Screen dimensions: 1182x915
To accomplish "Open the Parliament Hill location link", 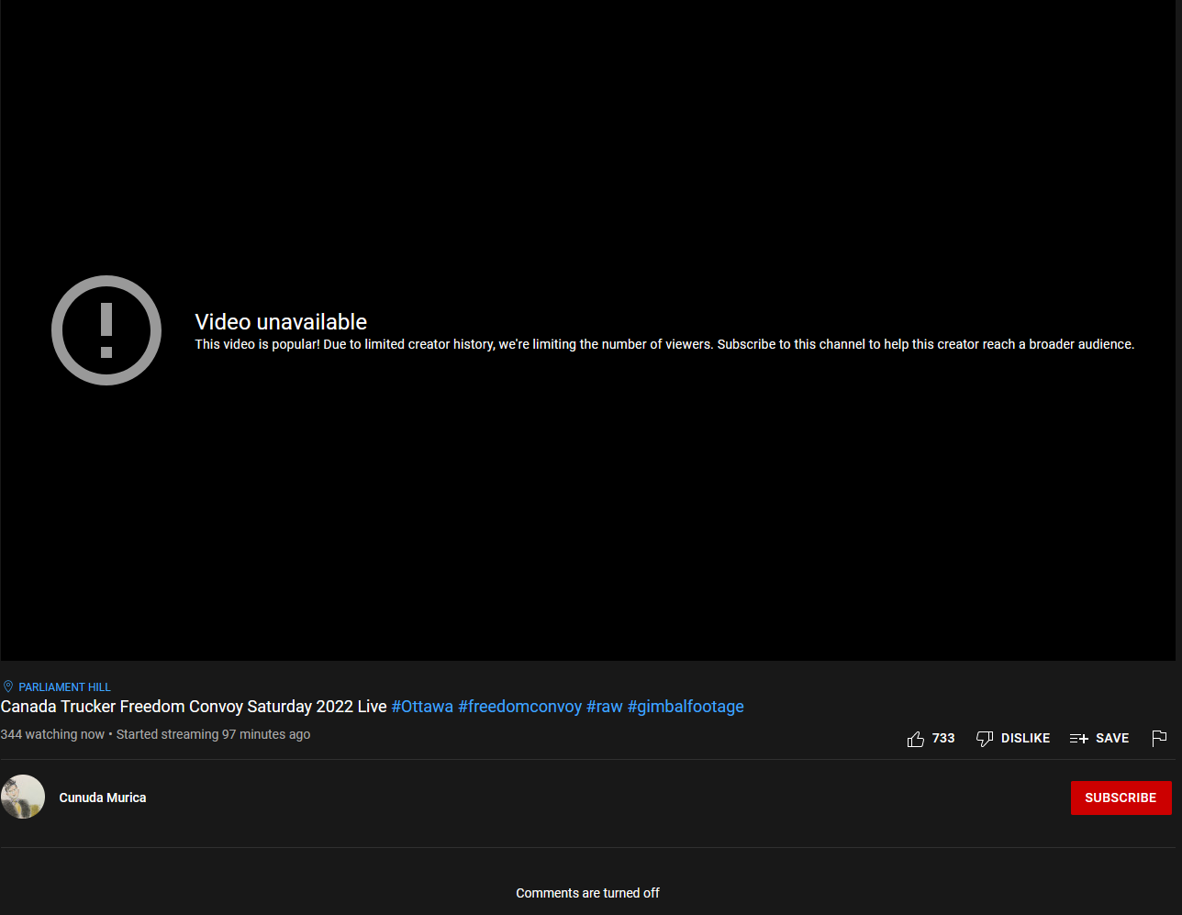I will click(x=64, y=687).
